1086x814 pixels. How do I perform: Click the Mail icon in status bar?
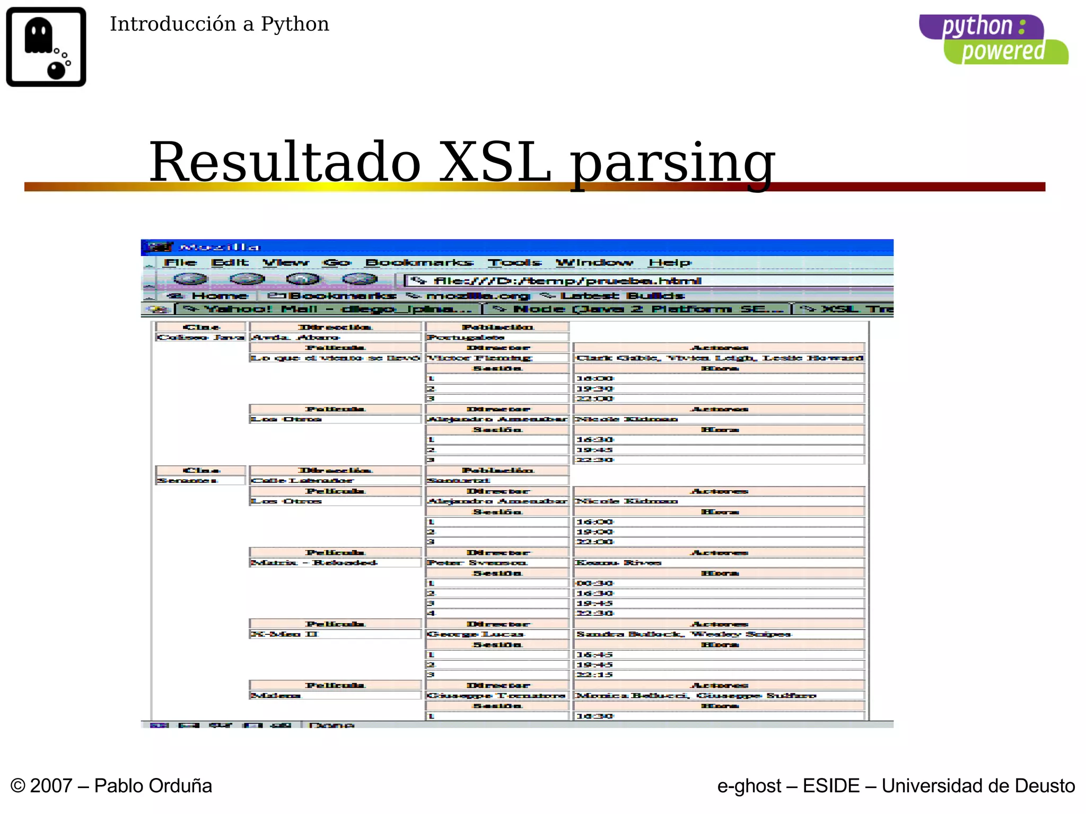[x=188, y=725]
